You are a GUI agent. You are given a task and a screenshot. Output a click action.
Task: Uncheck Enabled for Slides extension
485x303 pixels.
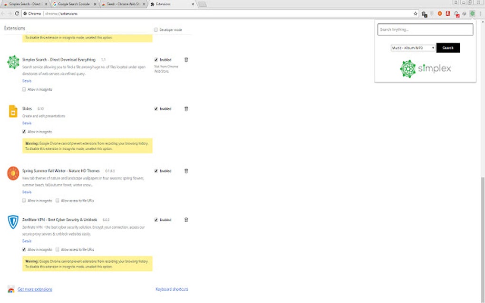[156, 109]
